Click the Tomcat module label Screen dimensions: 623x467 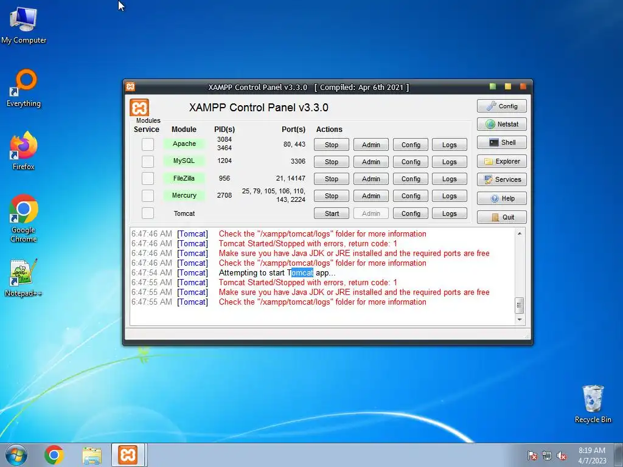(184, 213)
